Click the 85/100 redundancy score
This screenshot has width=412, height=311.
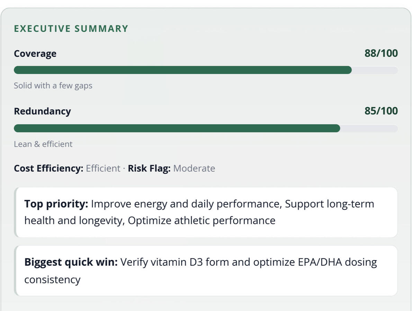[381, 111]
